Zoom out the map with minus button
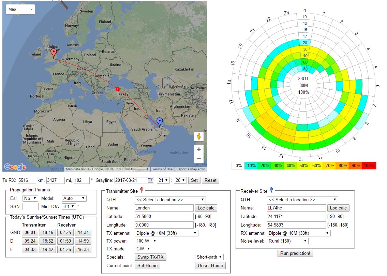 coord(199,159)
